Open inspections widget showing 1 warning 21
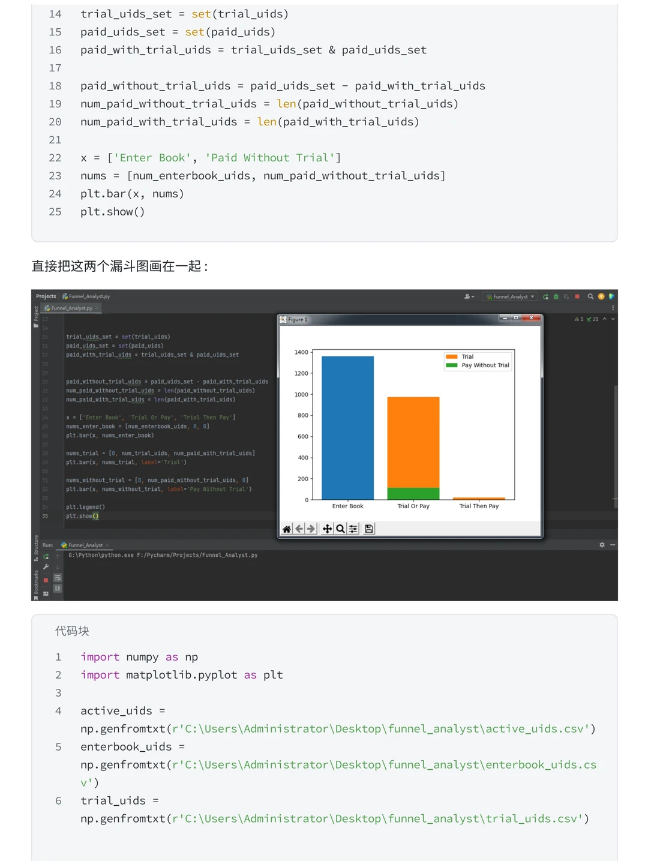This screenshot has width=648, height=864. [x=587, y=319]
